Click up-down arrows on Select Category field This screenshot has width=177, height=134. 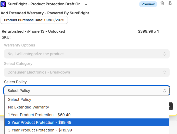tap(165, 72)
